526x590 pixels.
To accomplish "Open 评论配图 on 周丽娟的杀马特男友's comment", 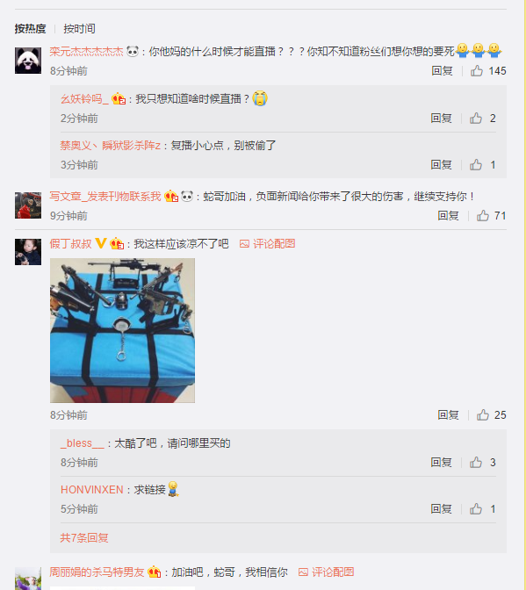I will pos(326,572).
